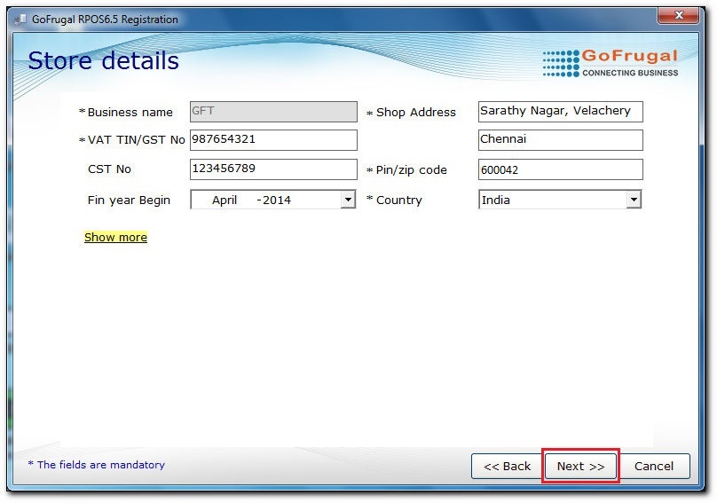Click the << Back button
The image size is (717, 503).
pyautogui.click(x=507, y=466)
